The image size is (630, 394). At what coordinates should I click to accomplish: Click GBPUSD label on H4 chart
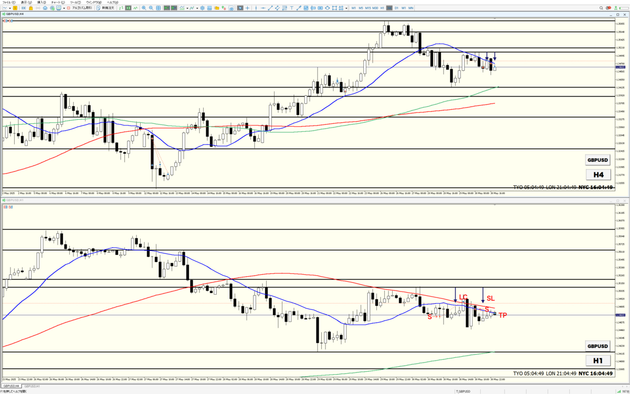[597, 160]
